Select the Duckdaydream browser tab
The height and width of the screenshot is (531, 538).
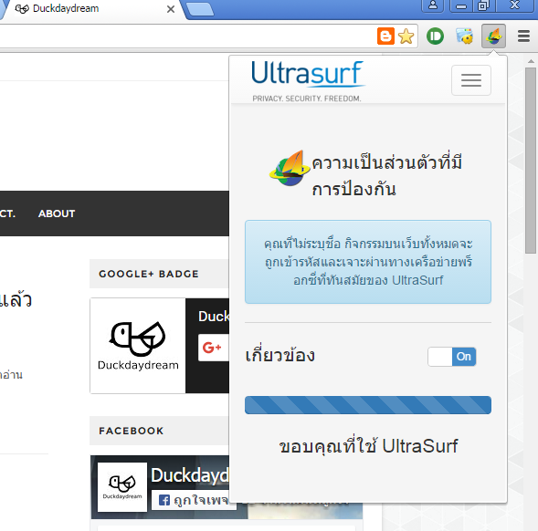92,8
